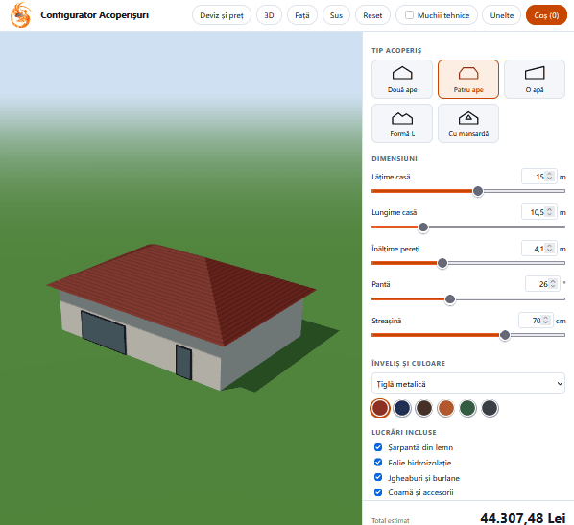Enable the Muchii tehnice checkbox
The height and width of the screenshot is (525, 574).
(x=409, y=15)
